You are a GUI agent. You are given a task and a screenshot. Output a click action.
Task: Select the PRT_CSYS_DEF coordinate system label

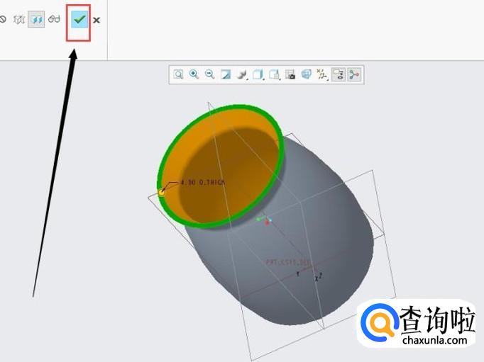(288, 263)
